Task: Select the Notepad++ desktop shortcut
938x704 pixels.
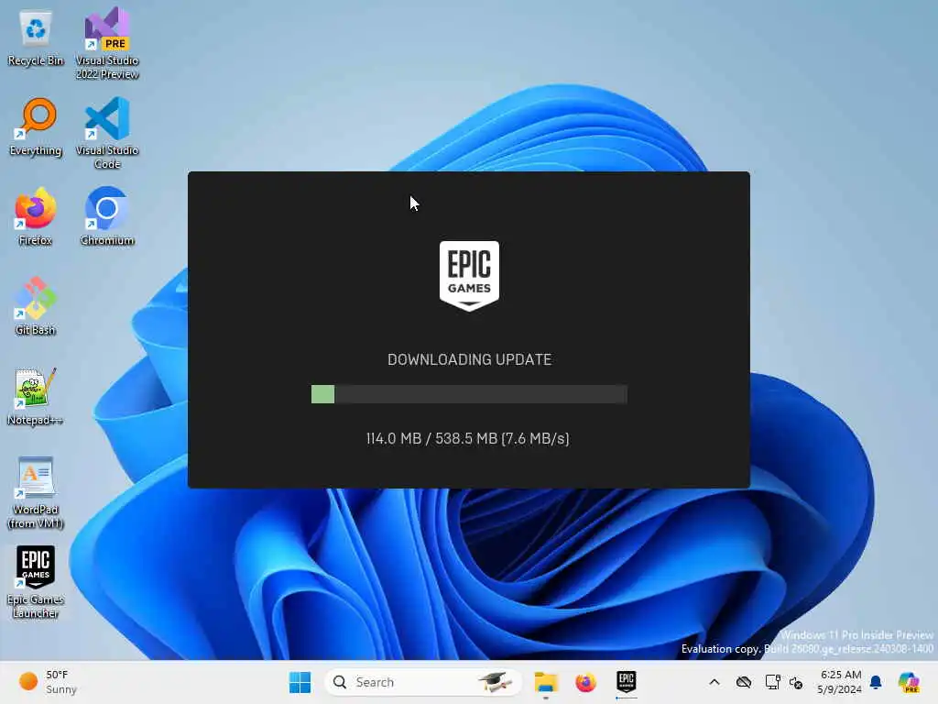Action: (x=36, y=396)
